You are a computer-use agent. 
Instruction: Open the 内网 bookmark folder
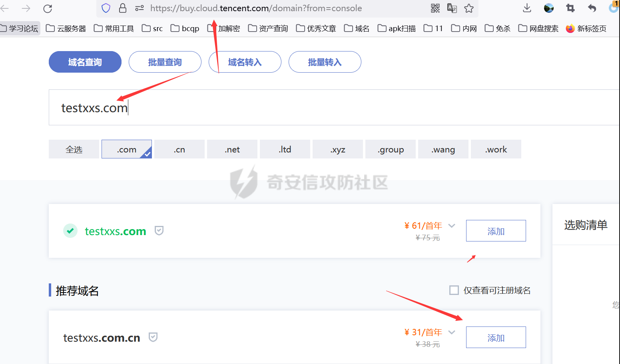coord(464,28)
